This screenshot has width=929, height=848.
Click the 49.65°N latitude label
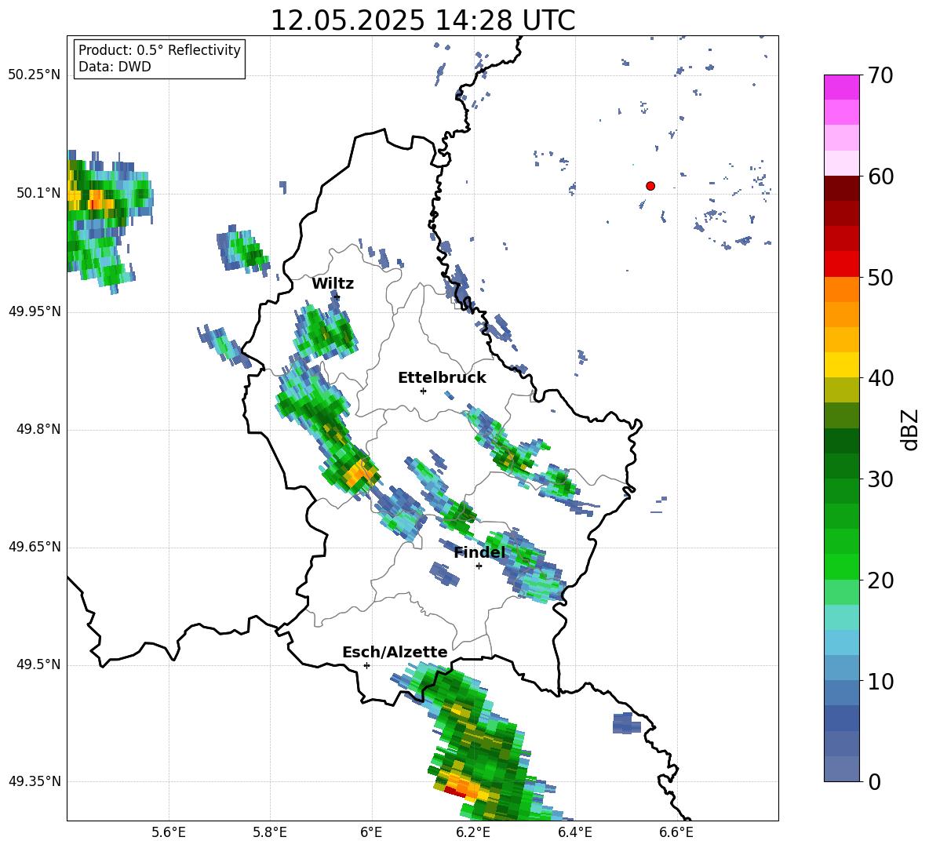point(35,546)
